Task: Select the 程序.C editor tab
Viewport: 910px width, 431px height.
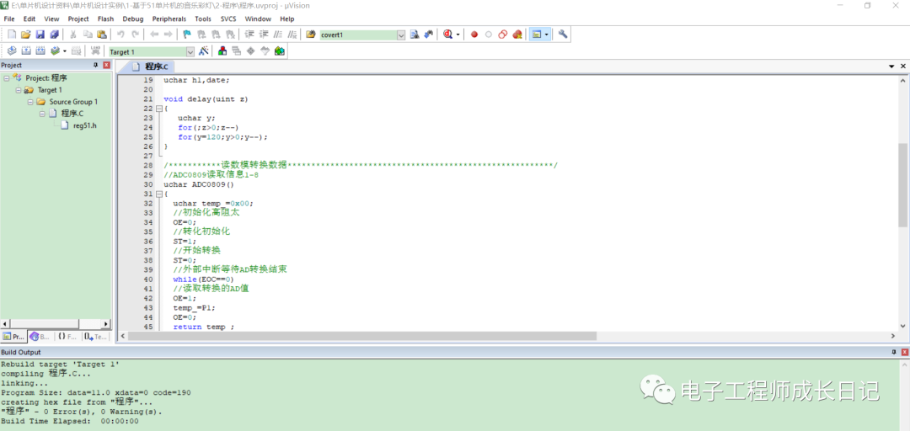Action: pos(150,67)
